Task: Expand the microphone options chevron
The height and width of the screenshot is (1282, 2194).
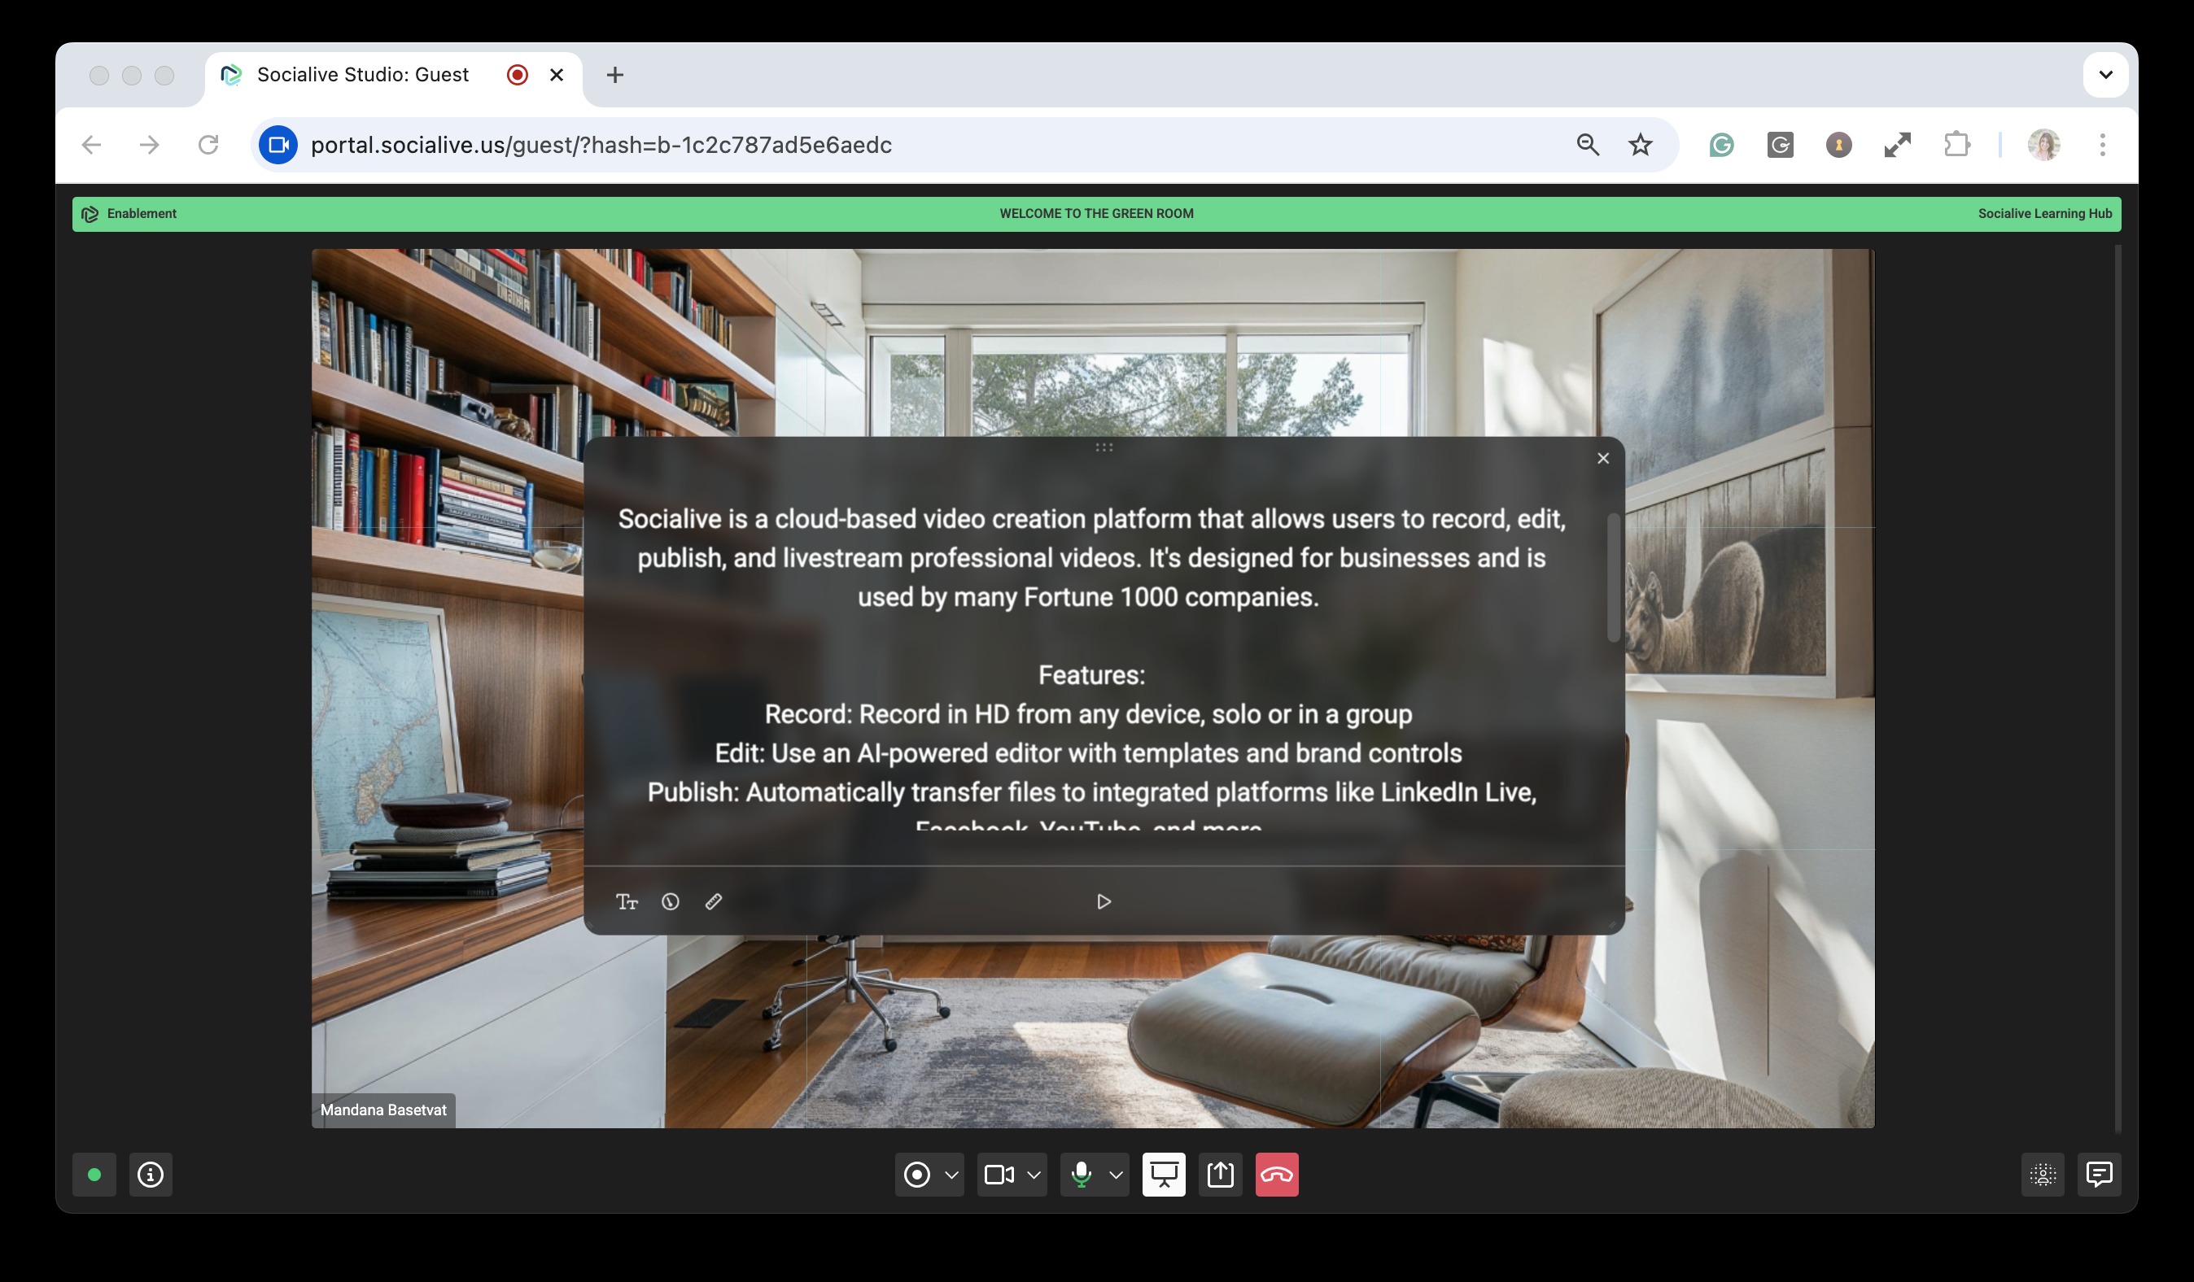Action: 1115,1175
